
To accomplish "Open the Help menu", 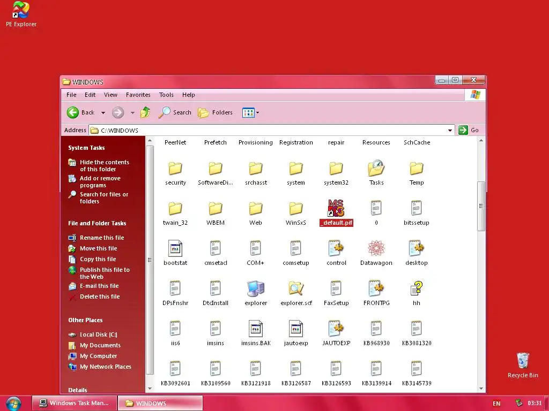I will 188,95.
